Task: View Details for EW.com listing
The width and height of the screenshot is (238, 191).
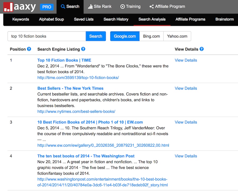Action: tap(186, 122)
